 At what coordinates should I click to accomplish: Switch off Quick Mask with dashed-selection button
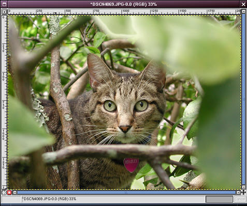click(x=4, y=193)
